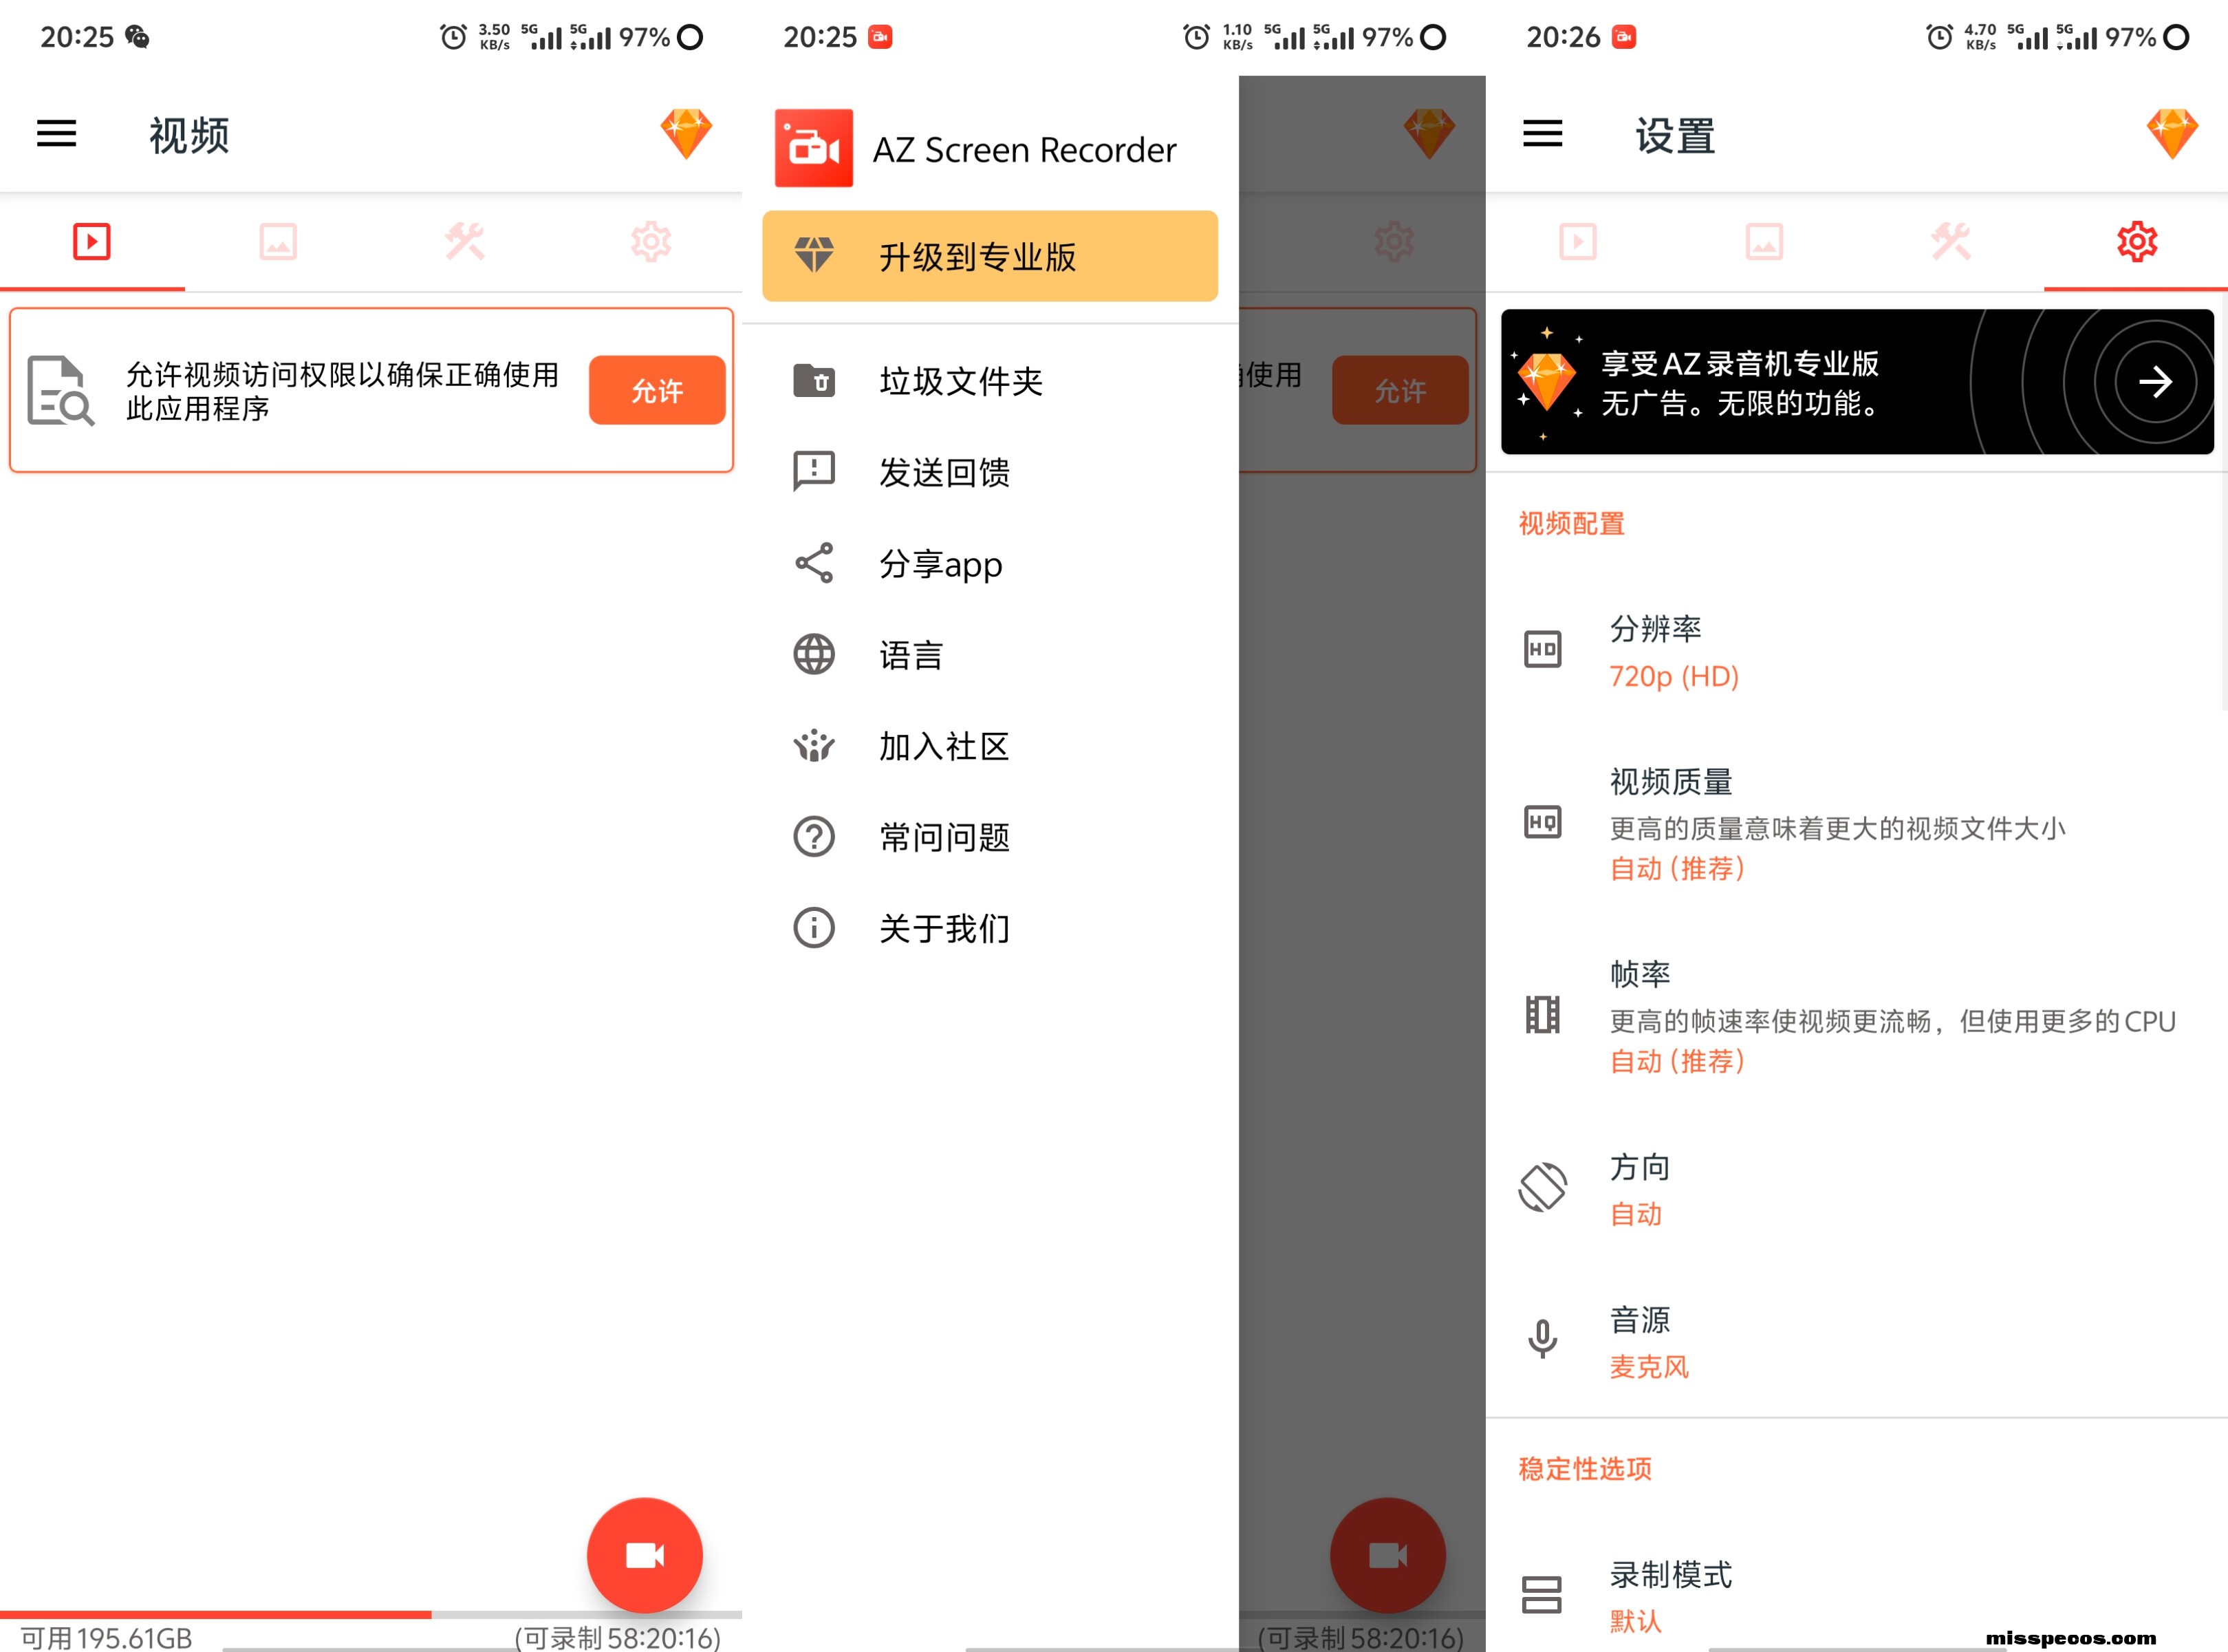Tap Upgrade to Pro (升级到专业版) button

[990, 256]
